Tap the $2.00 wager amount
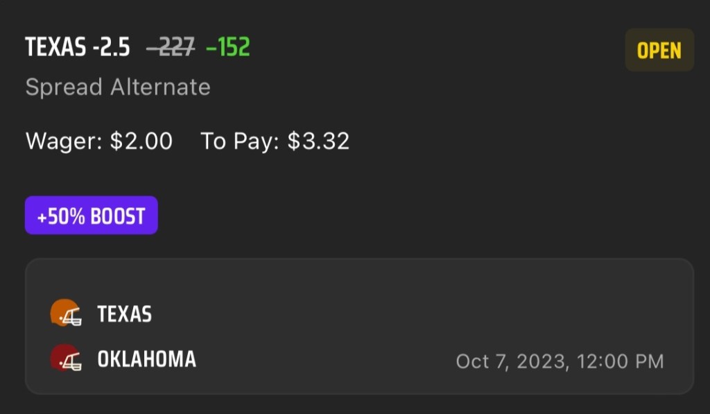 [141, 141]
